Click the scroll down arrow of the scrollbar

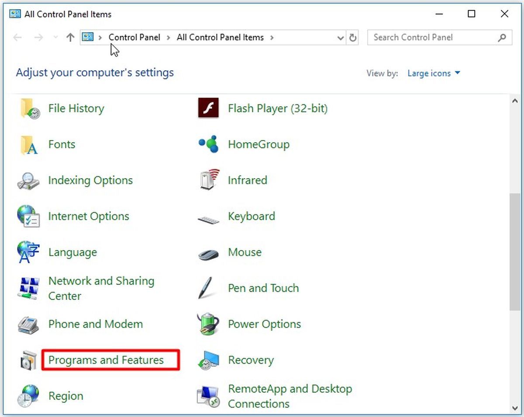tap(515, 408)
